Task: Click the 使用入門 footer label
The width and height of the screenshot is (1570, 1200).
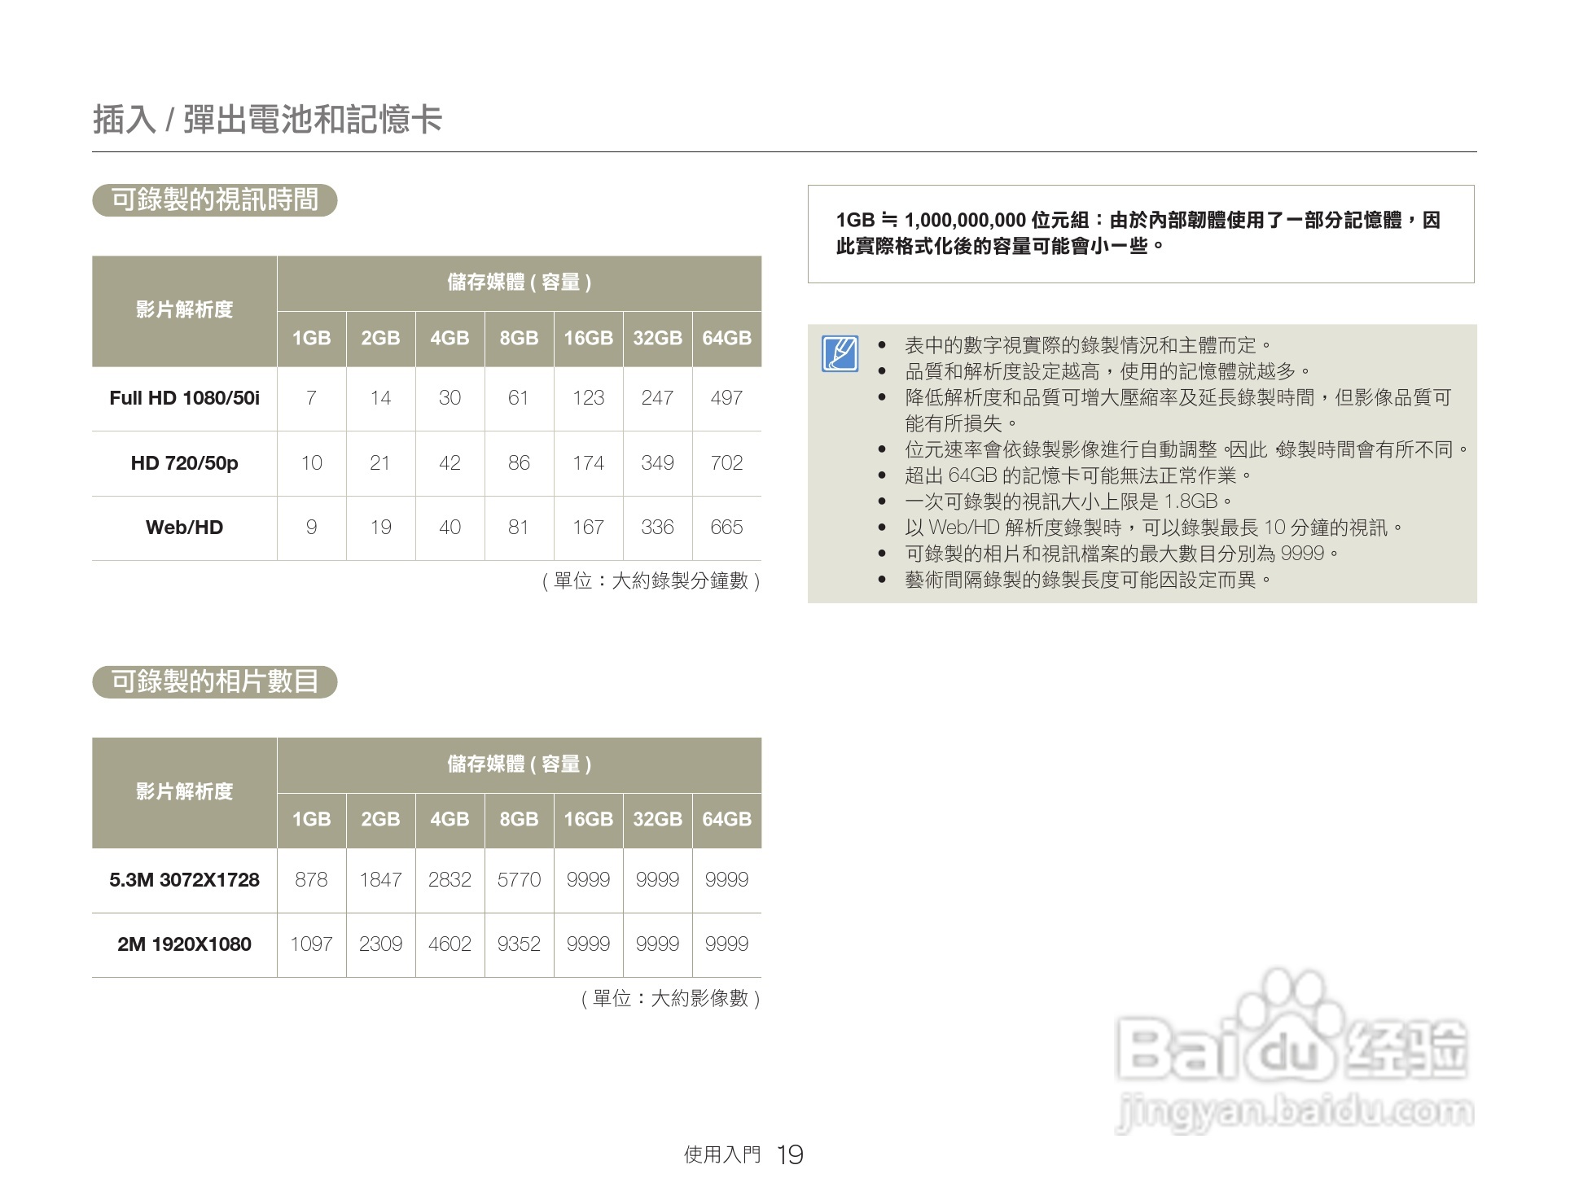Action: [x=720, y=1154]
